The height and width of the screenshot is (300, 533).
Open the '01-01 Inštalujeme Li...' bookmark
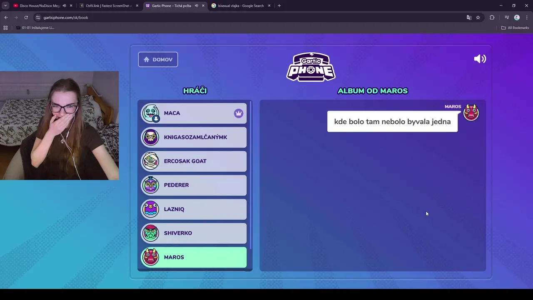click(35, 28)
